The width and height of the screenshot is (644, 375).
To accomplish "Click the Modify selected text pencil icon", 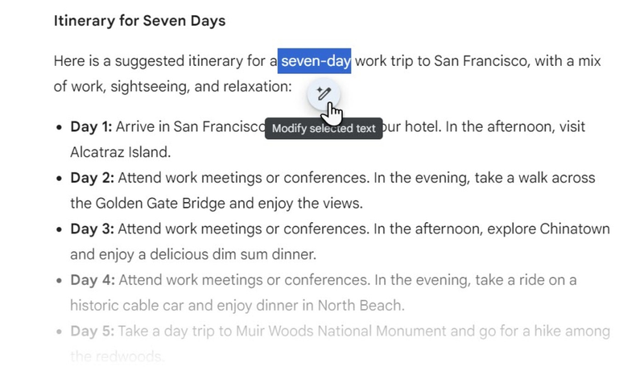I will click(x=324, y=94).
